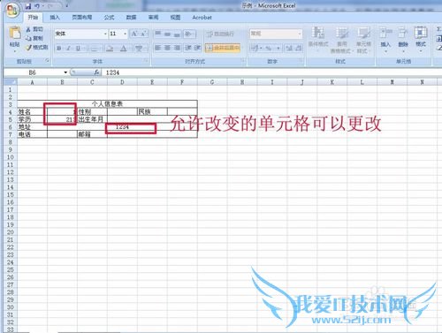
Task: Open font group dialog launcher
Action: 147,60
